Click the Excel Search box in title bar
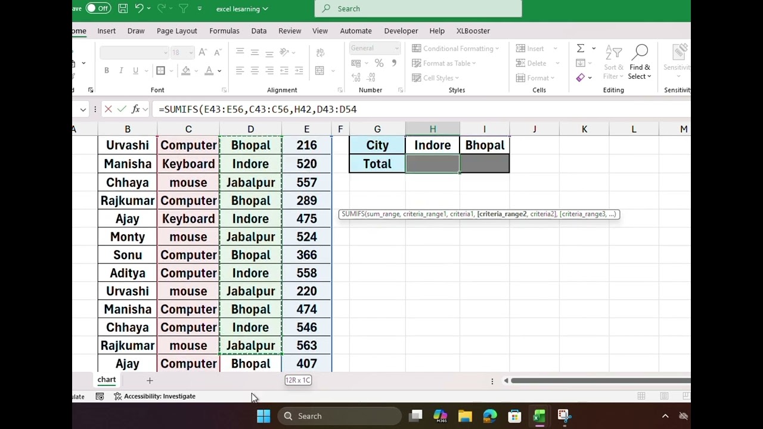Image resolution: width=763 pixels, height=429 pixels. click(x=418, y=9)
